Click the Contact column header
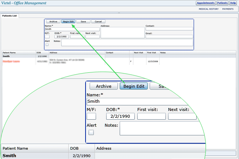This screenshot has height=159, width=239. (x=117, y=52)
